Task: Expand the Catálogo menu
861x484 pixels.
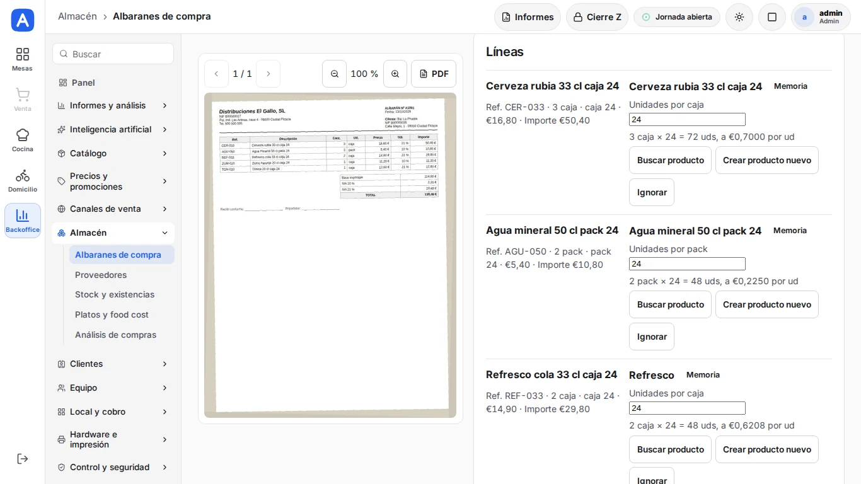Action: pyautogui.click(x=113, y=153)
